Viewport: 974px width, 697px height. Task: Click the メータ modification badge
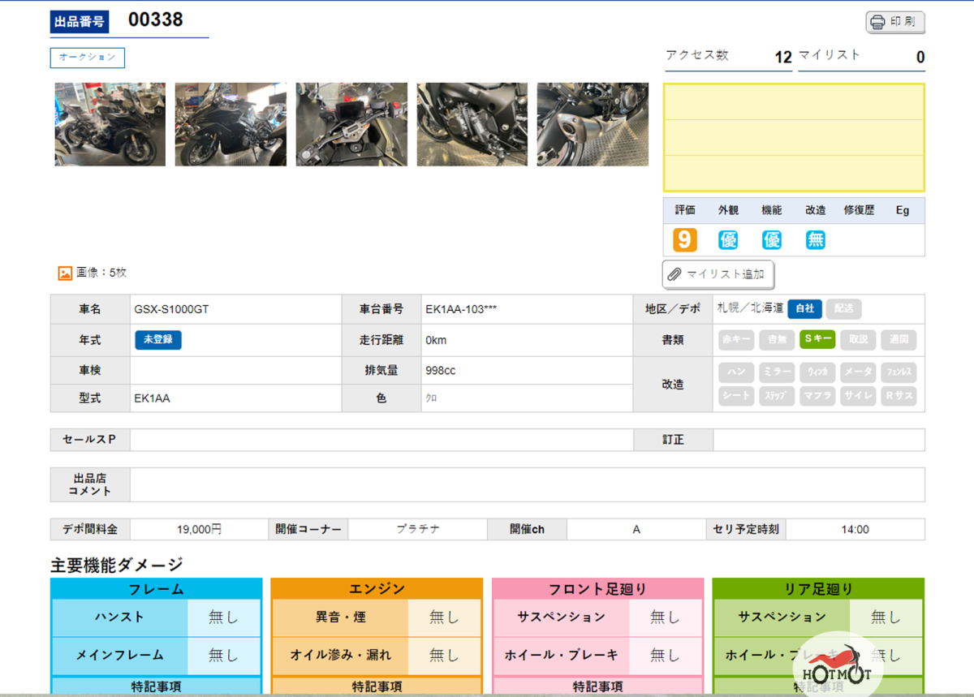858,372
